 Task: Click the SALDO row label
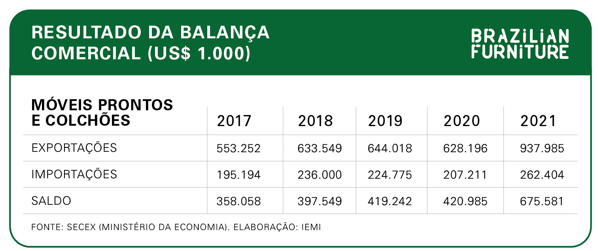click(51, 201)
